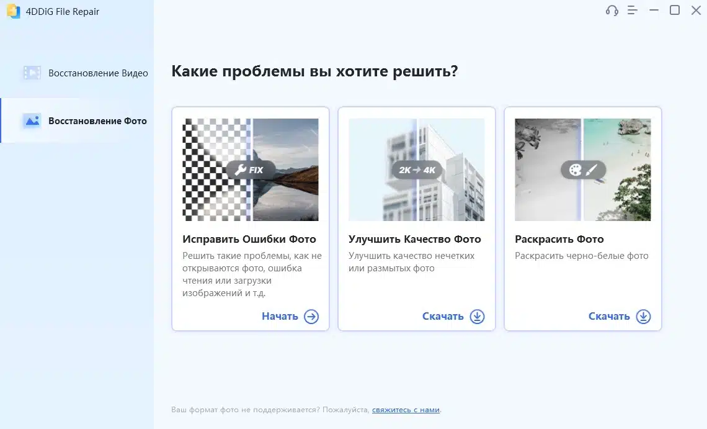Viewport: 707px width, 429px height.
Task: Click the Исправить Ошибки Фото card thumbnail
Action: point(250,169)
